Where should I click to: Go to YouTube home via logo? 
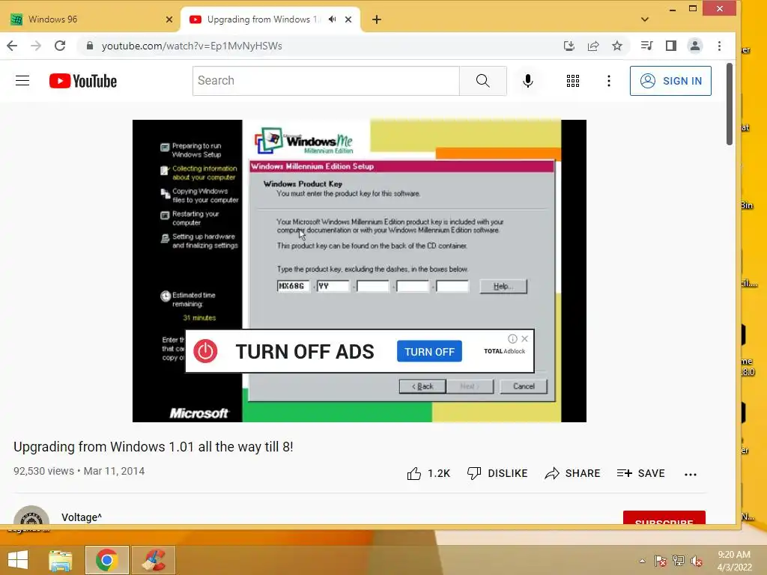(83, 81)
